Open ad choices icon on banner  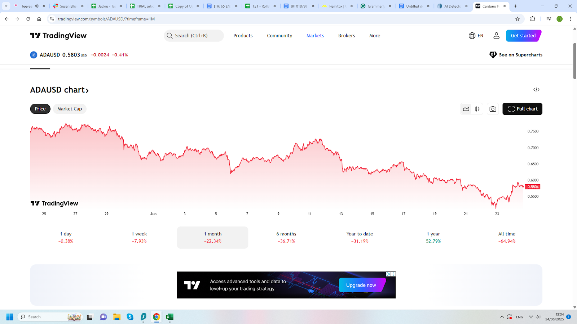click(388, 274)
